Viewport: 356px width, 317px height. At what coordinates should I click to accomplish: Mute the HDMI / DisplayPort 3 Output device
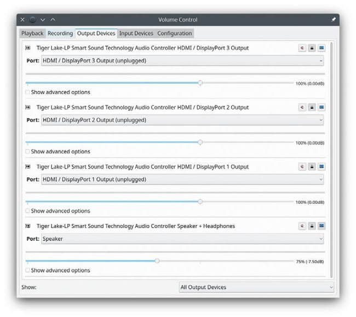[x=302, y=48]
